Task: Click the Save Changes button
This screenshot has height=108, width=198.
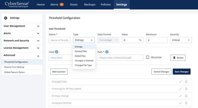Action: tap(182, 72)
